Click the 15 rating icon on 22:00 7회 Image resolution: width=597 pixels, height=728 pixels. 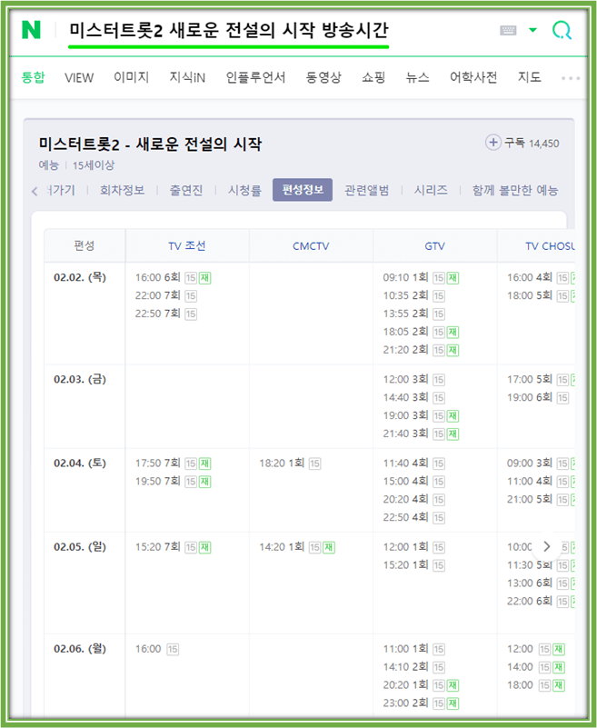(x=190, y=297)
